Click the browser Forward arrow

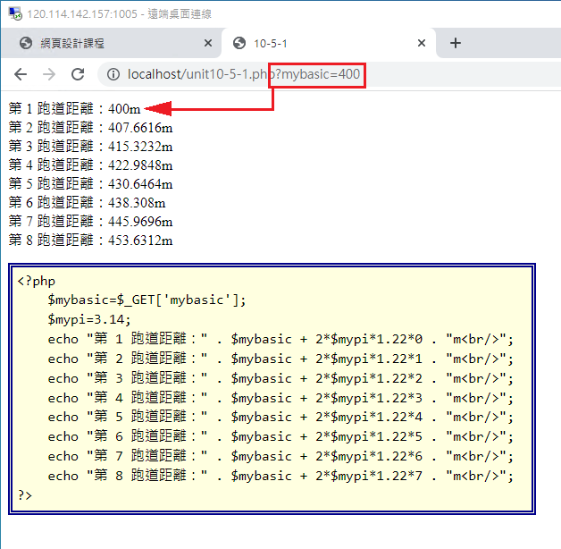pos(49,74)
